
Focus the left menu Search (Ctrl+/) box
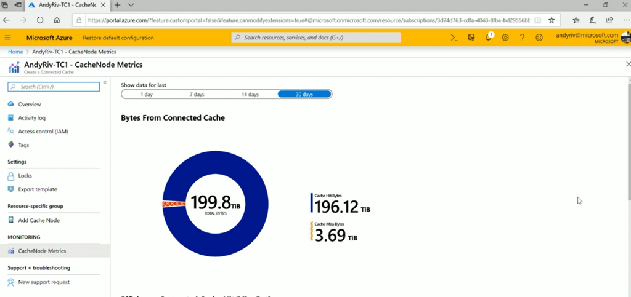(54, 87)
